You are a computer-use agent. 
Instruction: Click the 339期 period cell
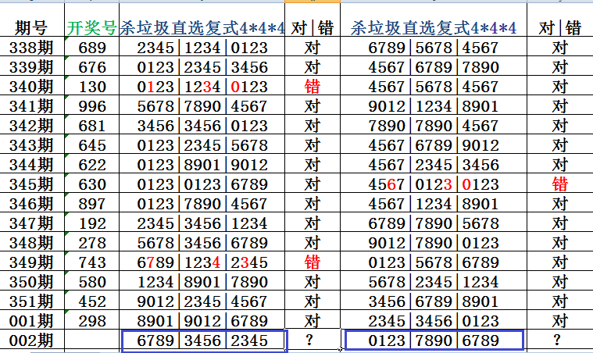tap(32, 66)
